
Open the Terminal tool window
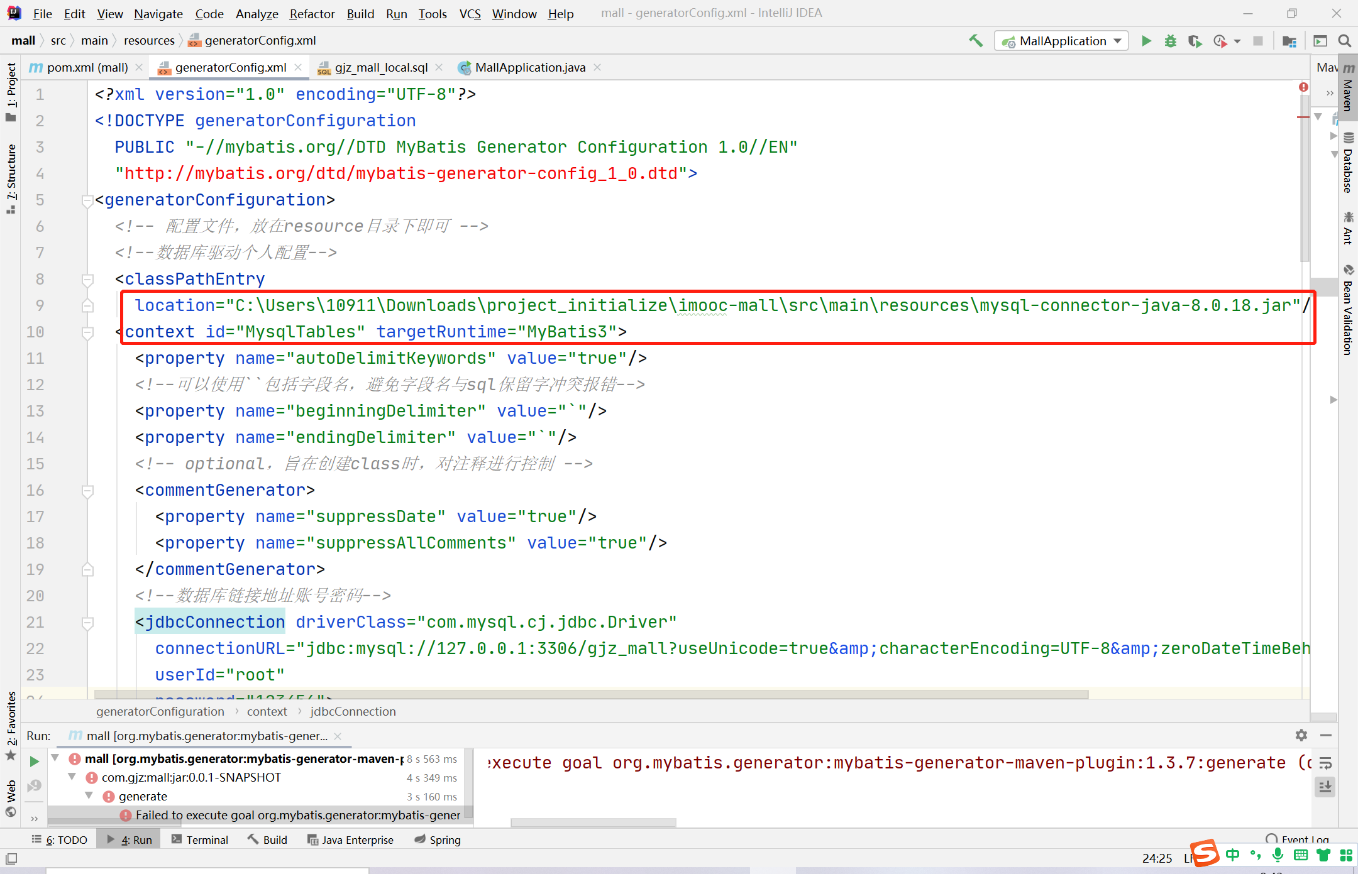[x=200, y=839]
